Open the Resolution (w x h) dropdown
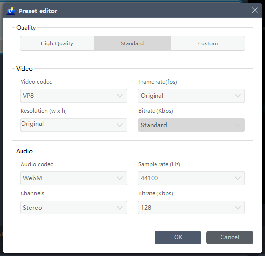 tap(73, 125)
